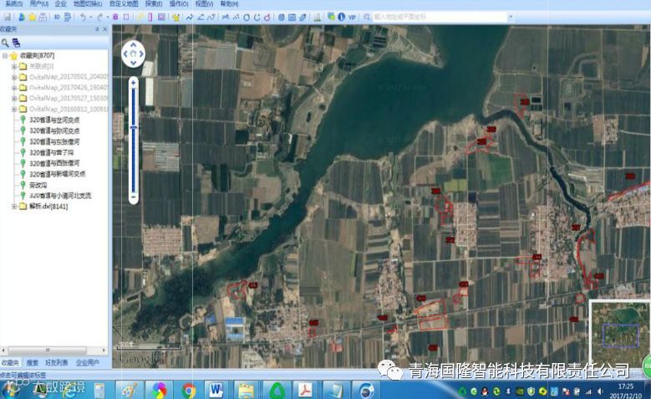Open Adobe PDF reader from the taskbar
Screen dimensions: 651x399
coord(306,391)
